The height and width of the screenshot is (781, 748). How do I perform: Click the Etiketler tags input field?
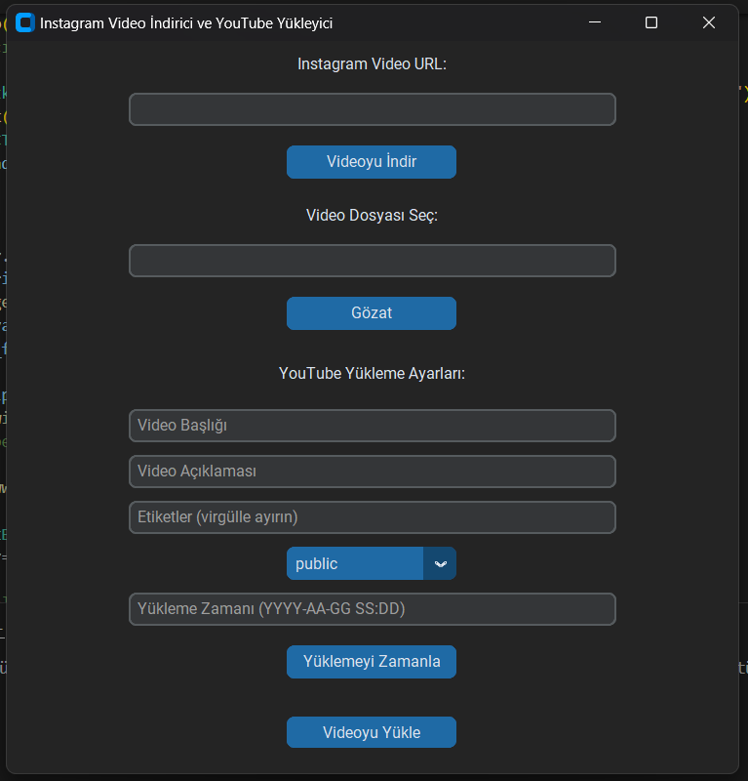point(373,517)
